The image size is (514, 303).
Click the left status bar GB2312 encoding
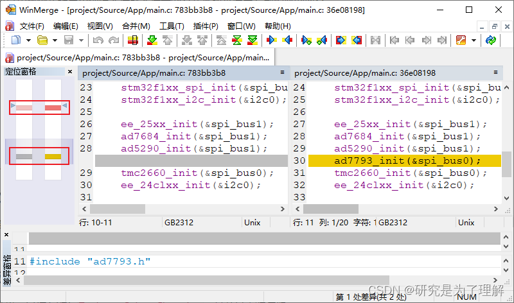[179, 223]
